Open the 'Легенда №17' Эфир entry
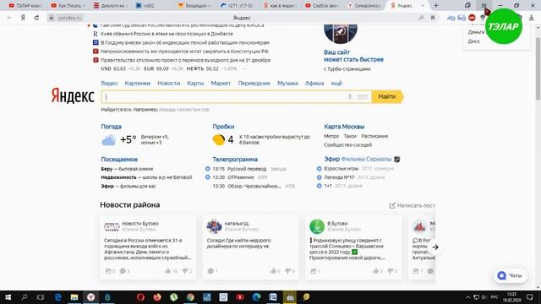This screenshot has width=541, height=304. point(339,177)
